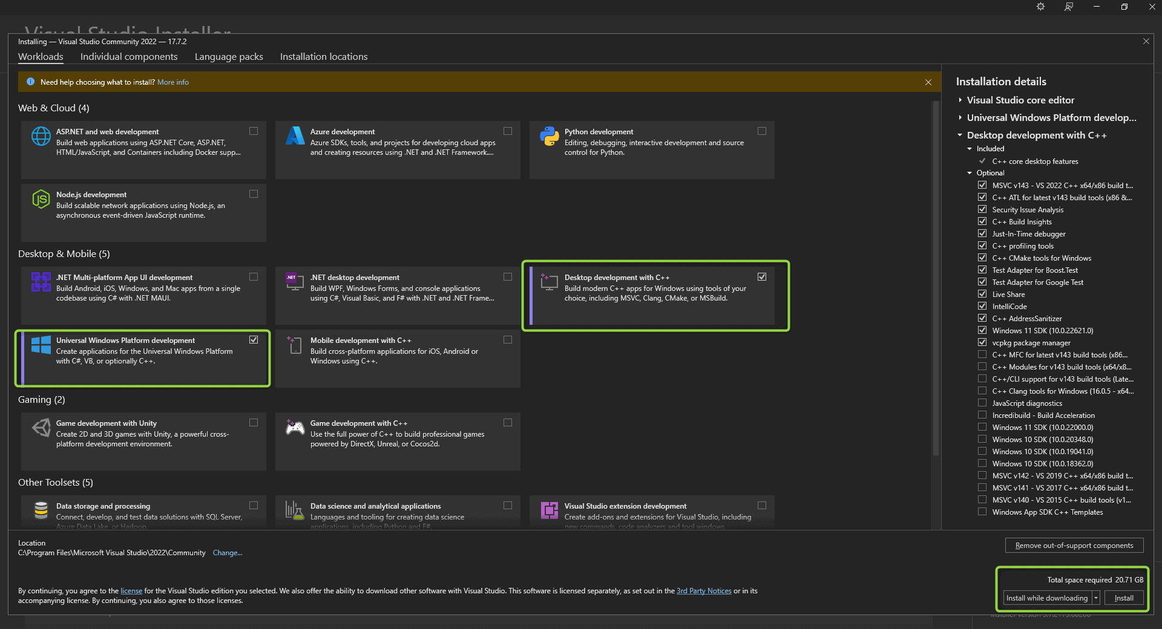Click the Data storage database icon
This screenshot has width=1162, height=629.
(41, 510)
